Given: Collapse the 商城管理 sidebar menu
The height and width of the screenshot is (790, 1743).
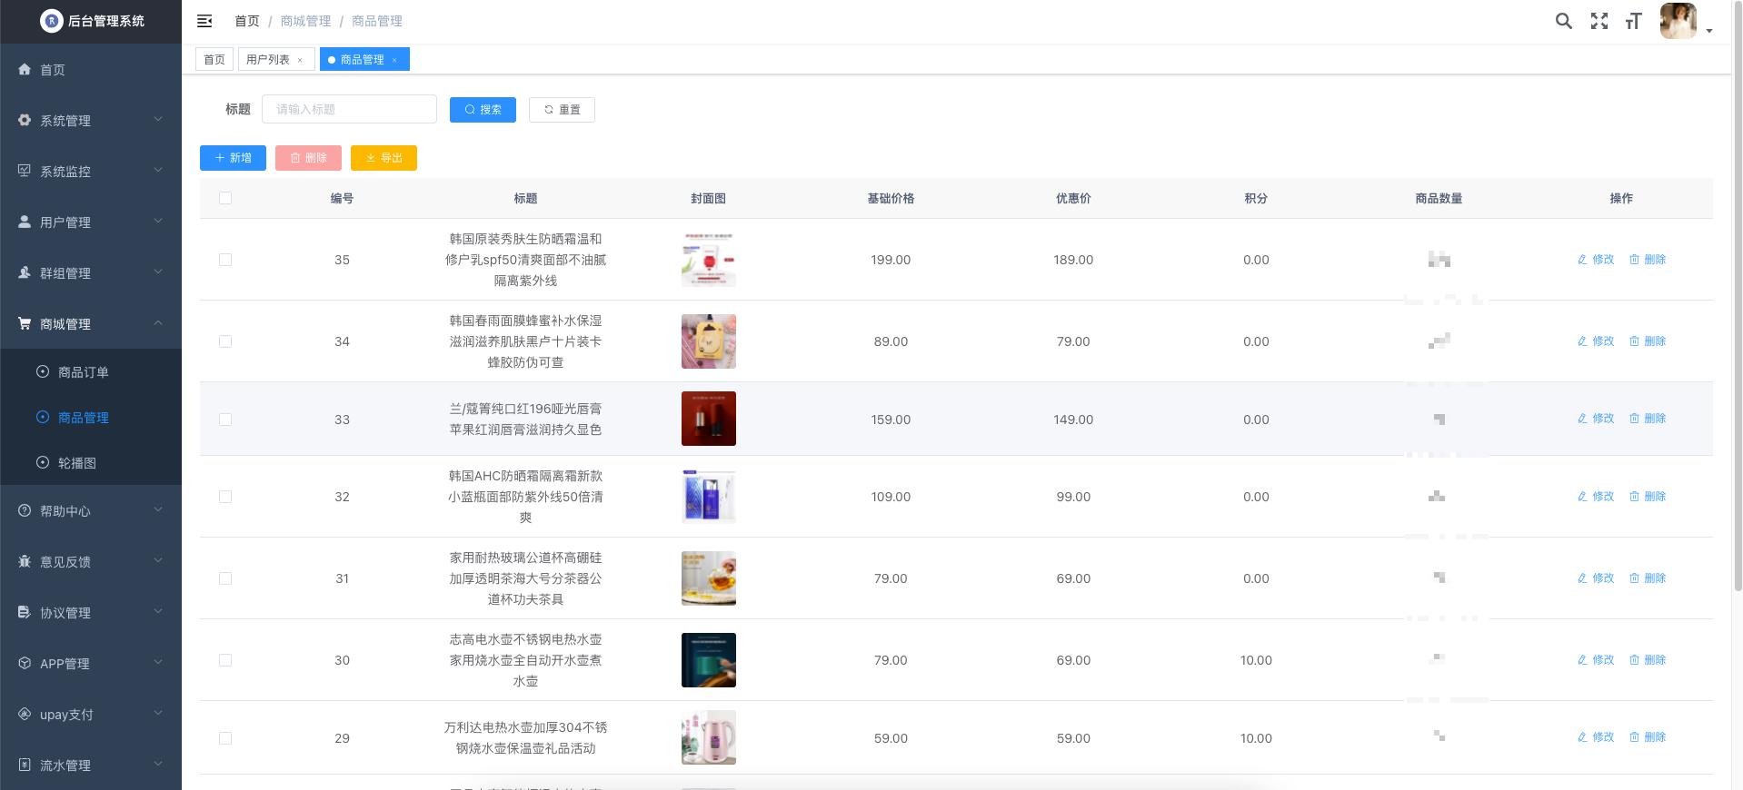Looking at the screenshot, I should click(91, 323).
